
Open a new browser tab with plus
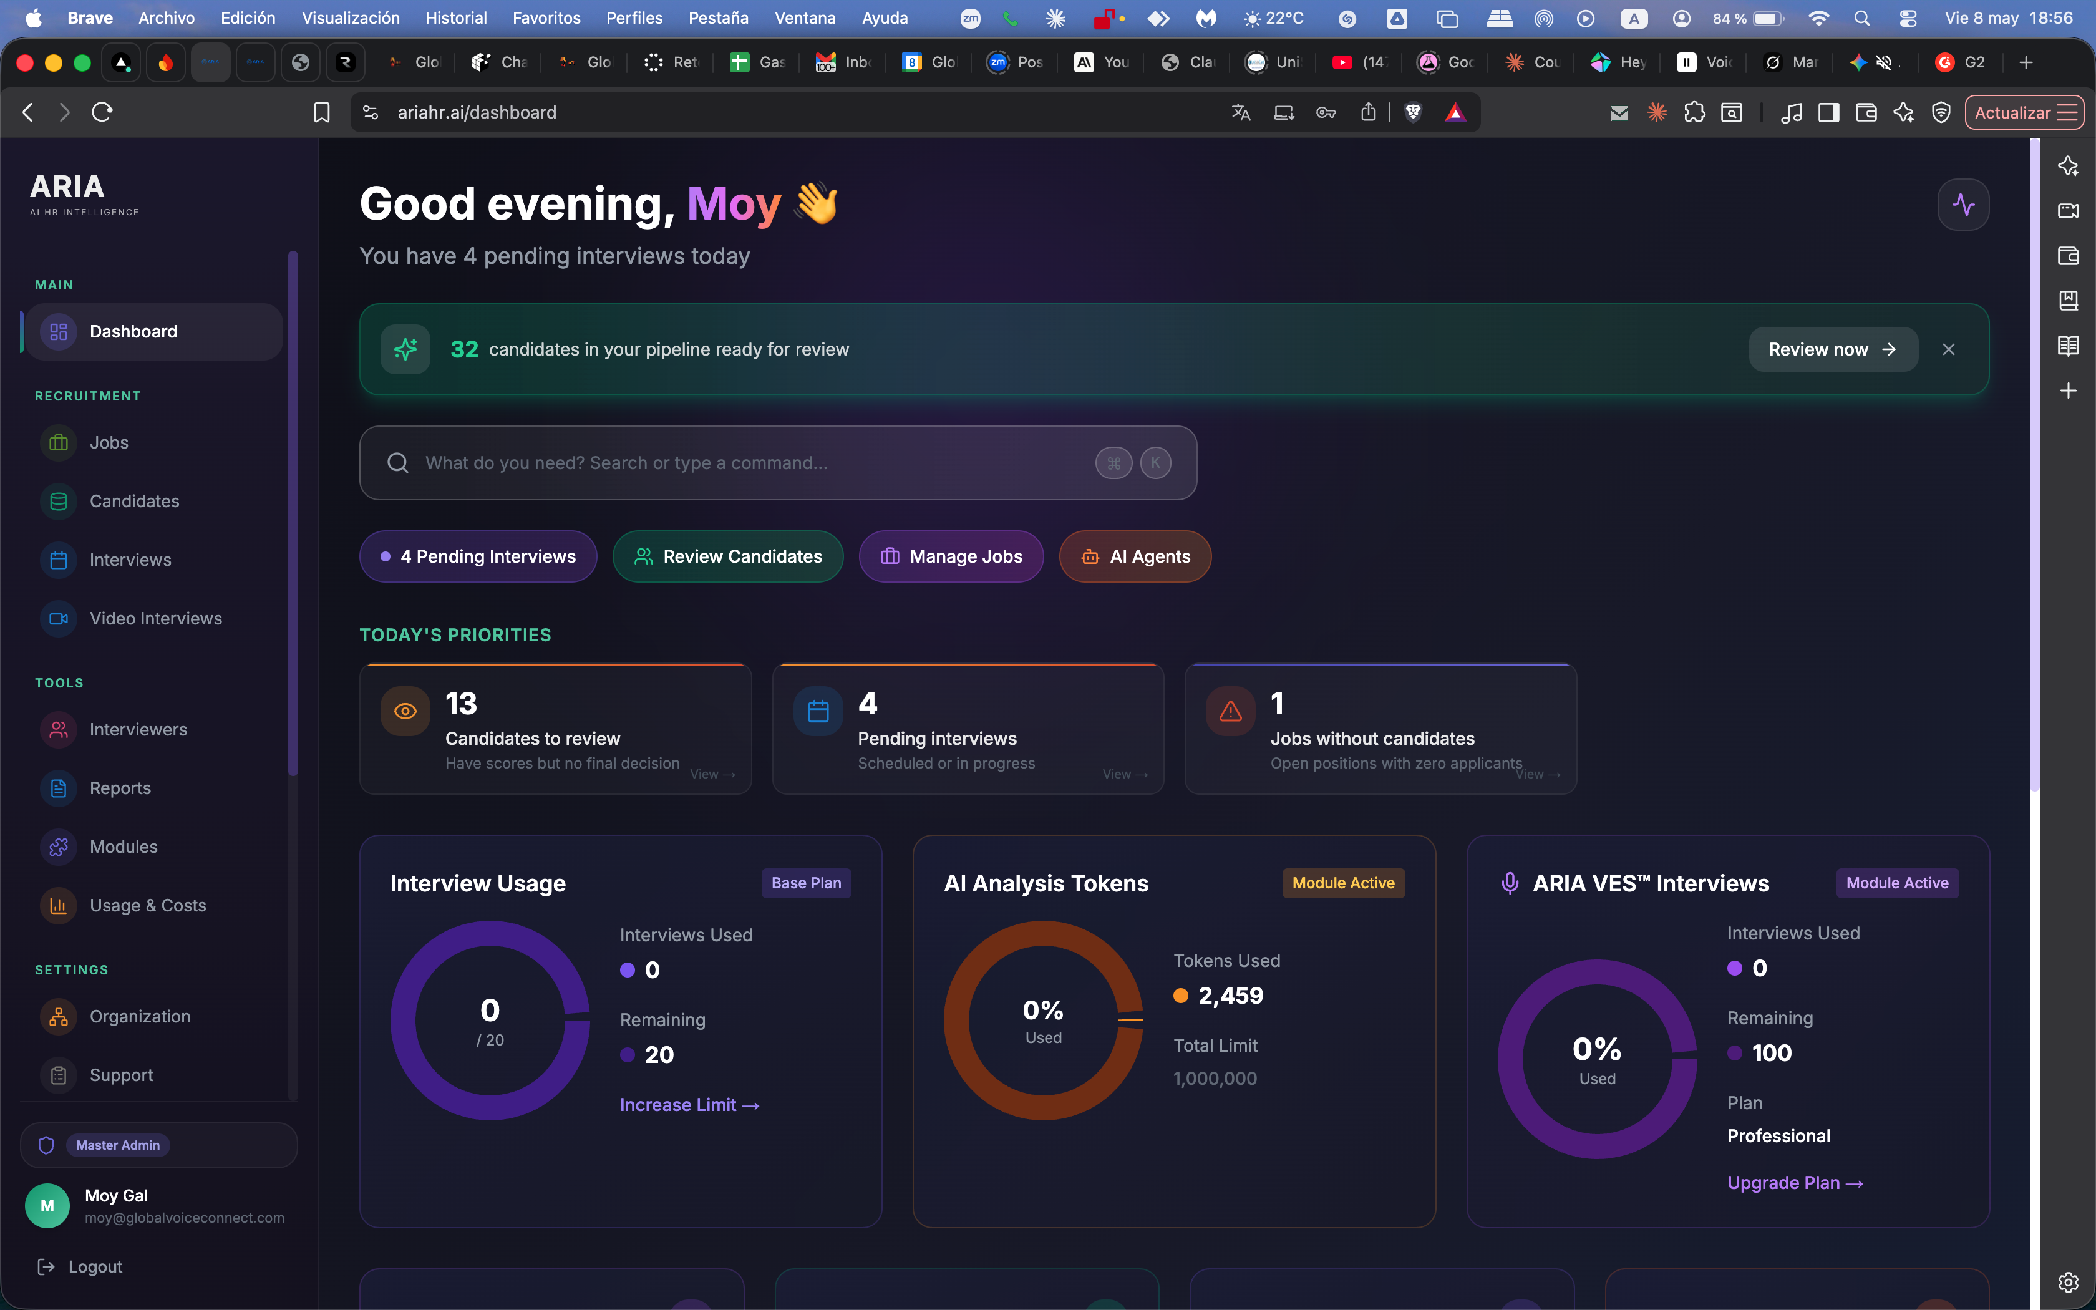(x=2026, y=62)
